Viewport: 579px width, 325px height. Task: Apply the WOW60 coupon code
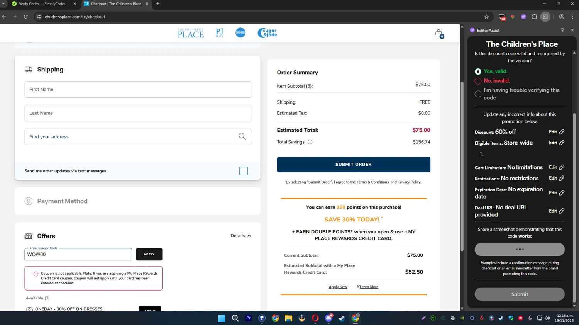tap(149, 254)
